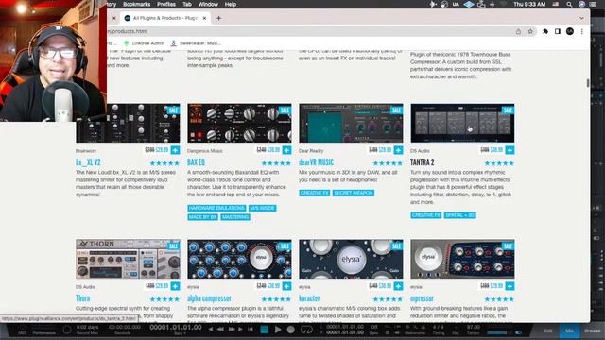Open the karacter product title
Viewport: 605px width, 340px height.
309,298
